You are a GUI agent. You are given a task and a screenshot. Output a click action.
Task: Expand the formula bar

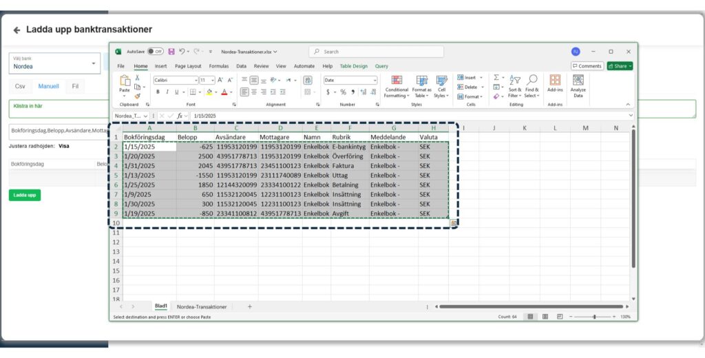tap(631, 116)
